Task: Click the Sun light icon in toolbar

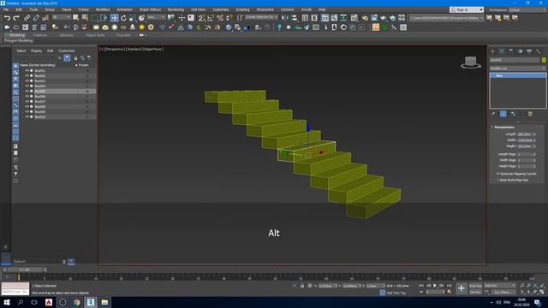Action: 141,27
